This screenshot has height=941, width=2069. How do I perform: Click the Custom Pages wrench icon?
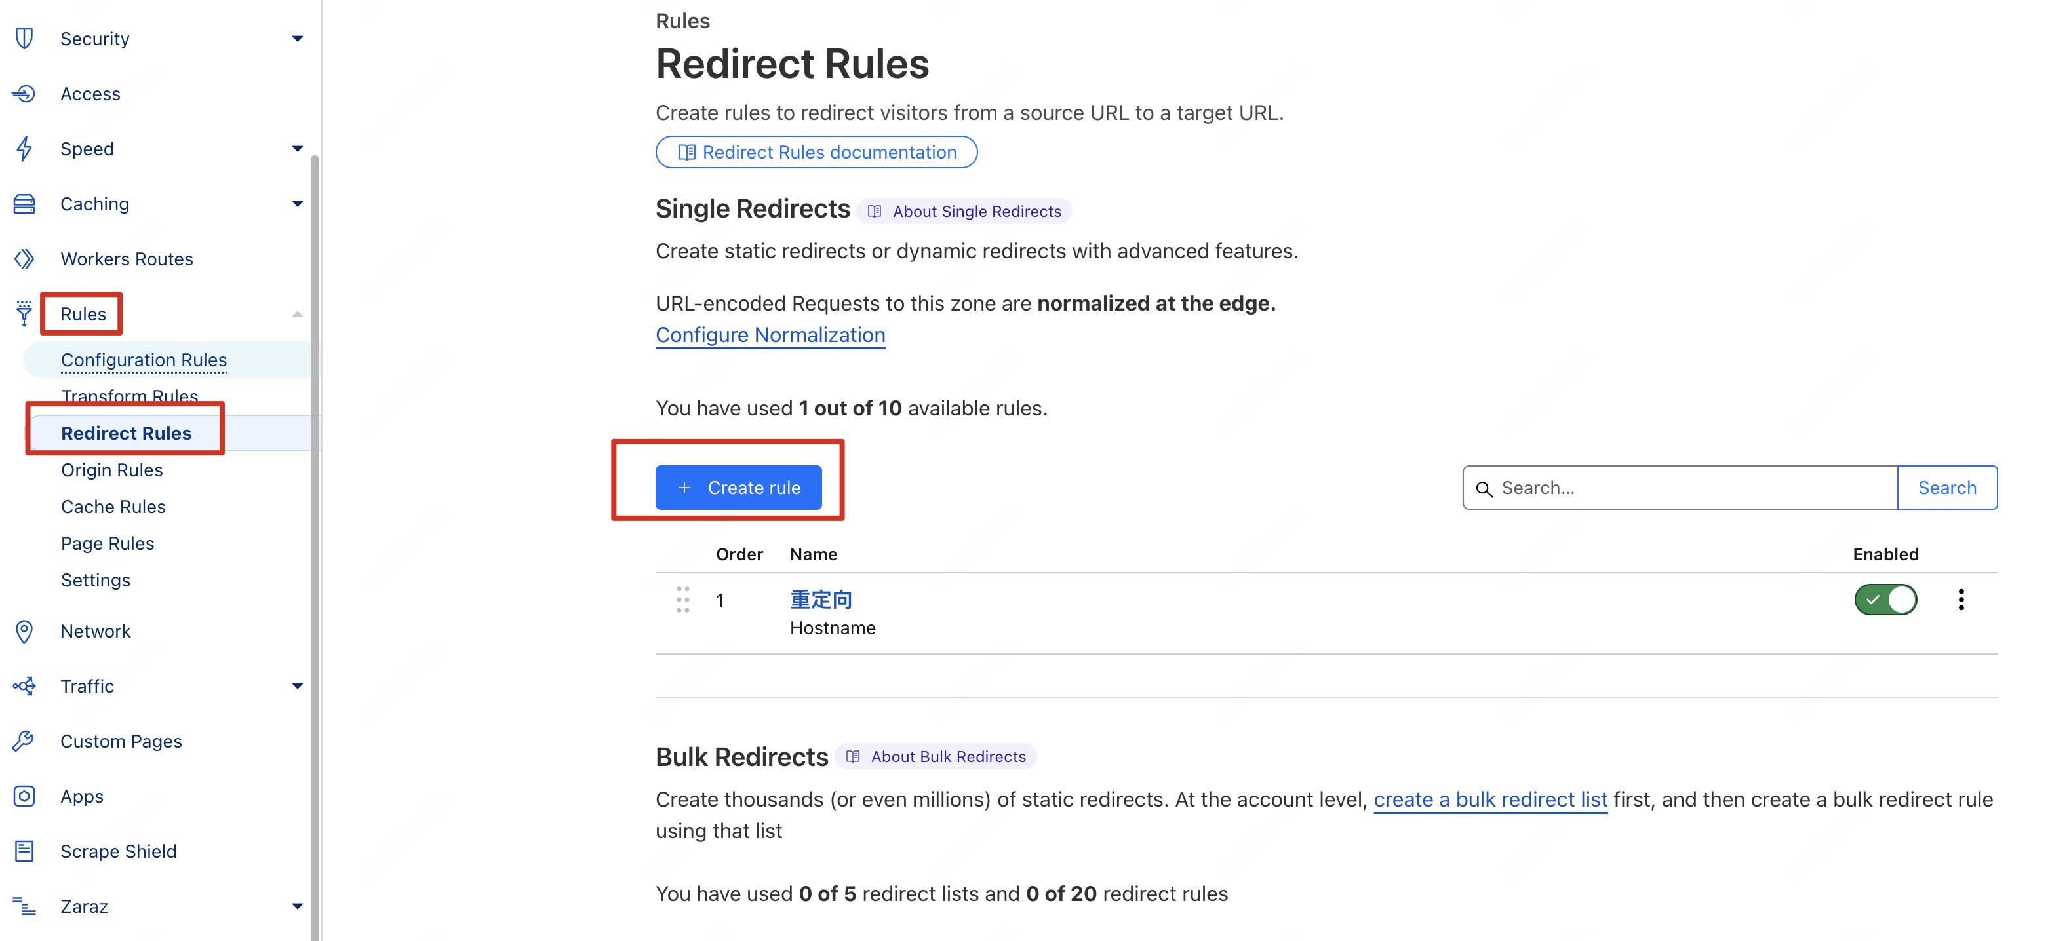pos(24,741)
